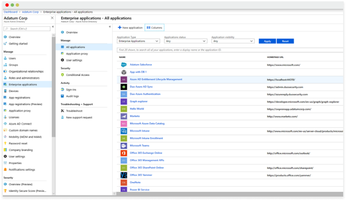Select Enterprise applications in left sidebar
This screenshot has width=346, height=200.
(27, 84)
